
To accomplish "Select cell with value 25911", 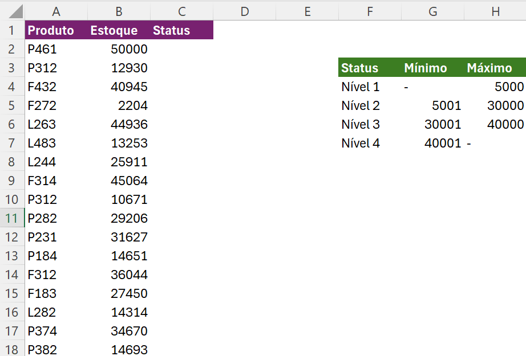I will coord(119,161).
